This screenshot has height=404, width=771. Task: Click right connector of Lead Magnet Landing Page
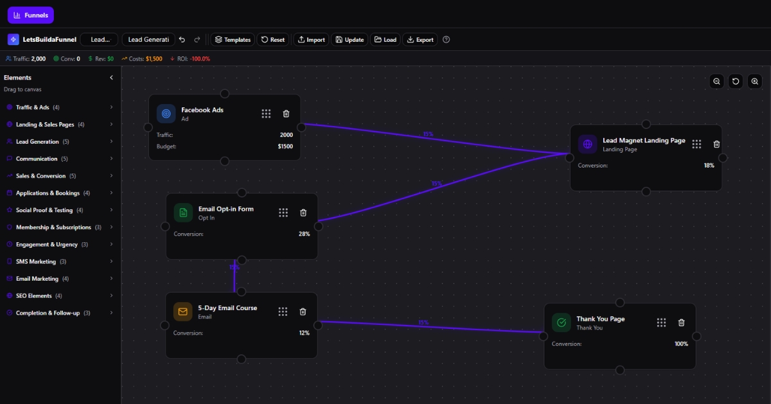tap(723, 158)
